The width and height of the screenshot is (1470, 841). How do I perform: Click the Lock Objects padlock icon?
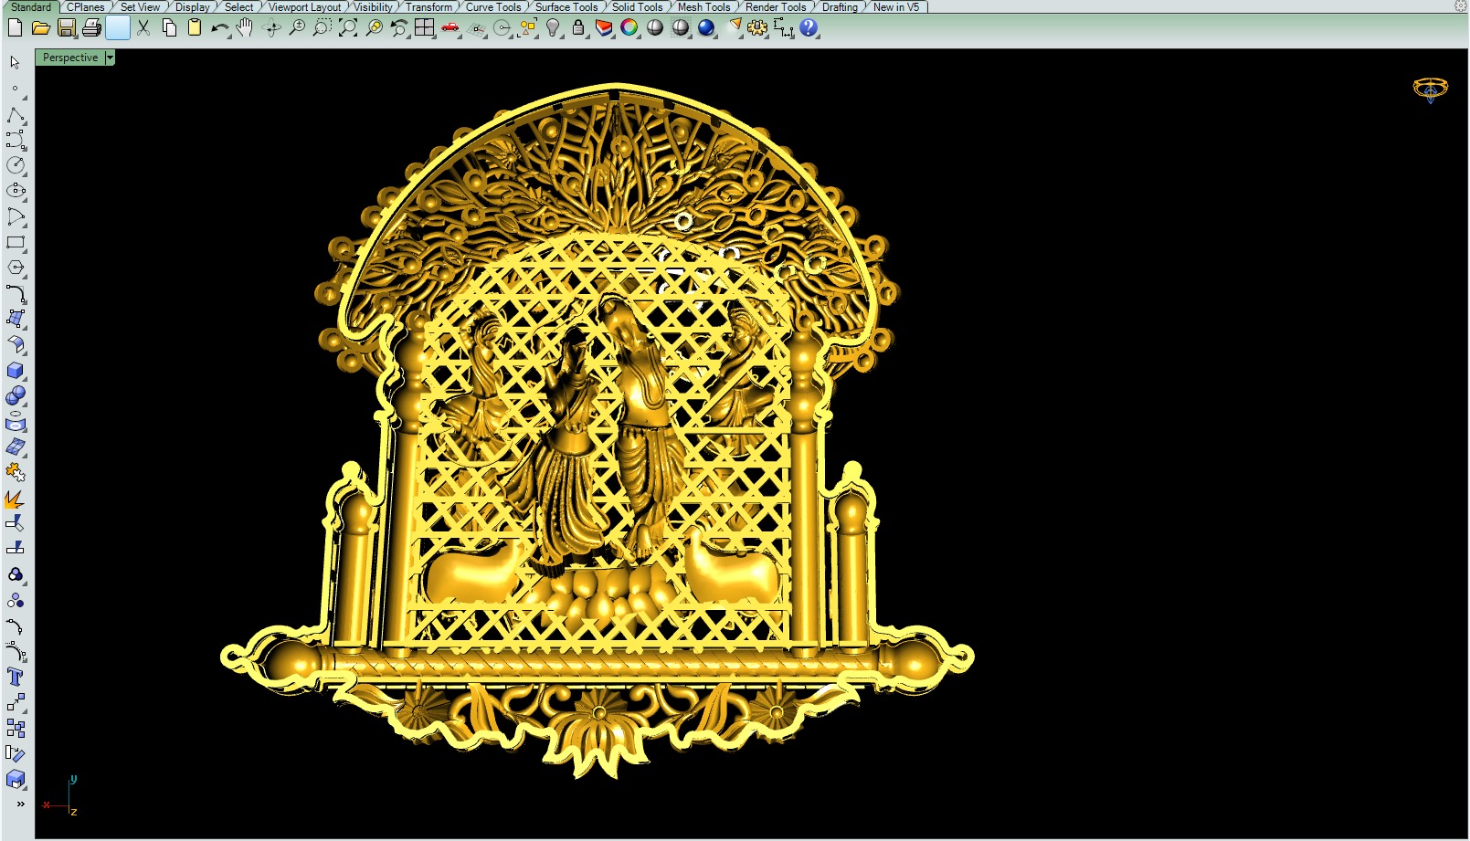click(578, 28)
